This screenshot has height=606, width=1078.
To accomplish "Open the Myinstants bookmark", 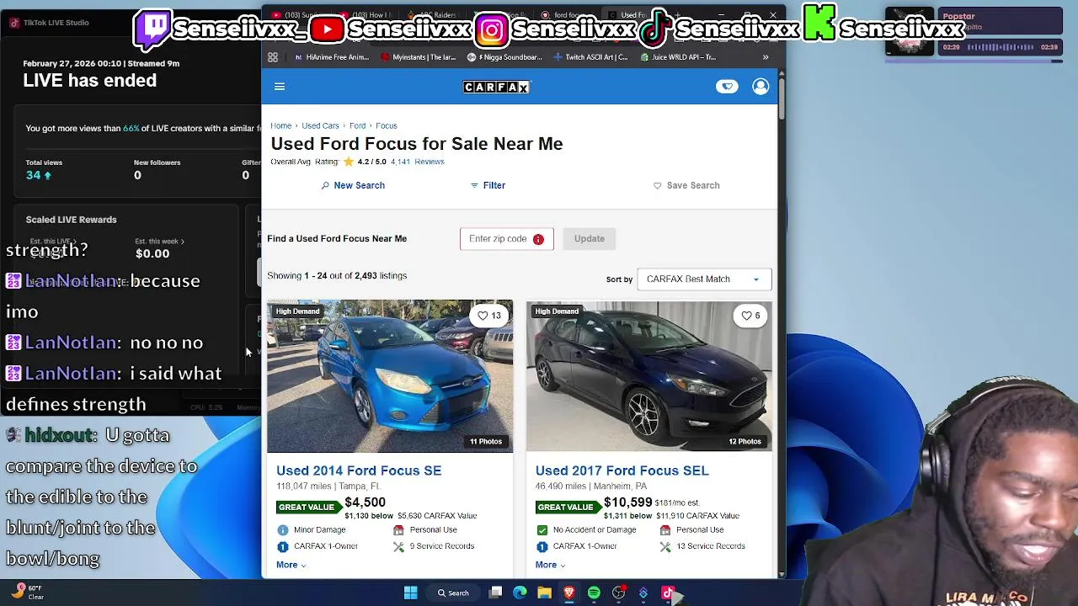I will (x=419, y=57).
